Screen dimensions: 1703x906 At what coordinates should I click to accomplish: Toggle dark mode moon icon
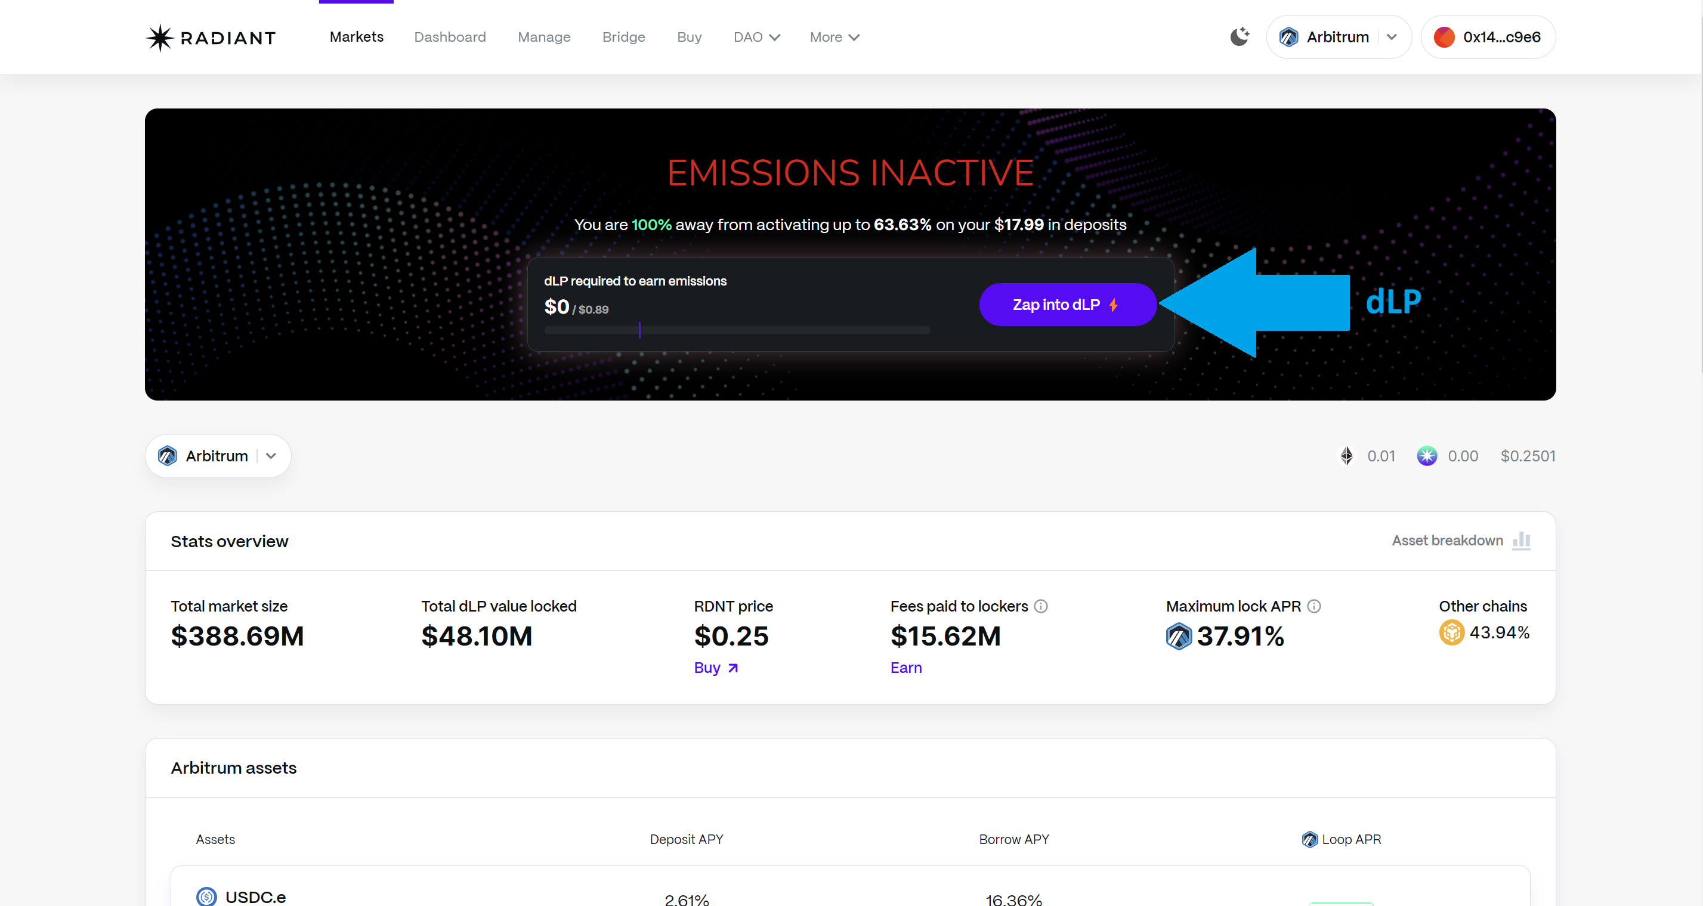(1239, 37)
